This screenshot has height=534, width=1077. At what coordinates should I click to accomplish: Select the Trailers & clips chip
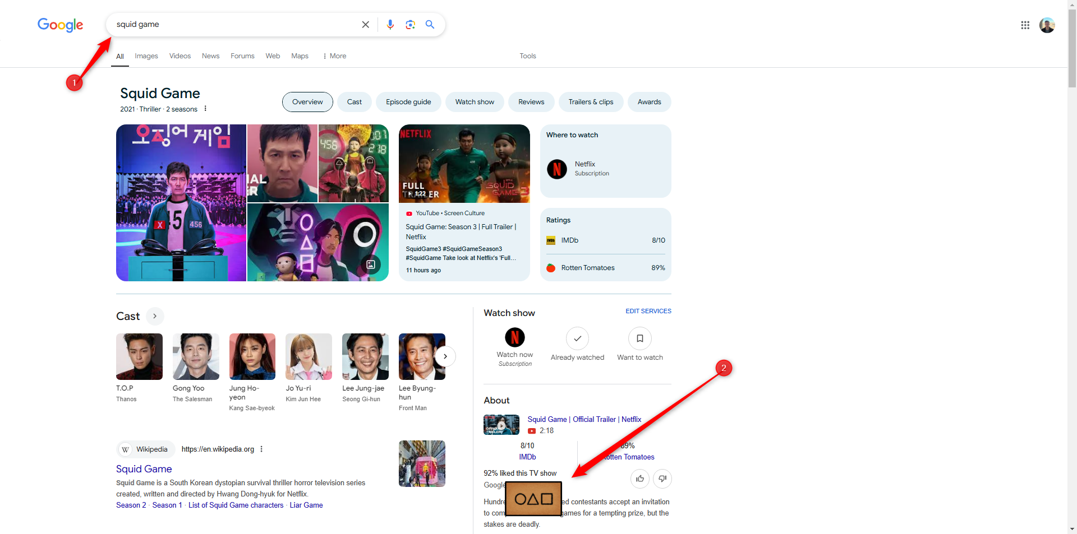(x=591, y=102)
